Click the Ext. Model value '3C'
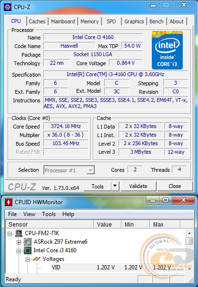Viewport: 198px width, 287px height. point(117,91)
